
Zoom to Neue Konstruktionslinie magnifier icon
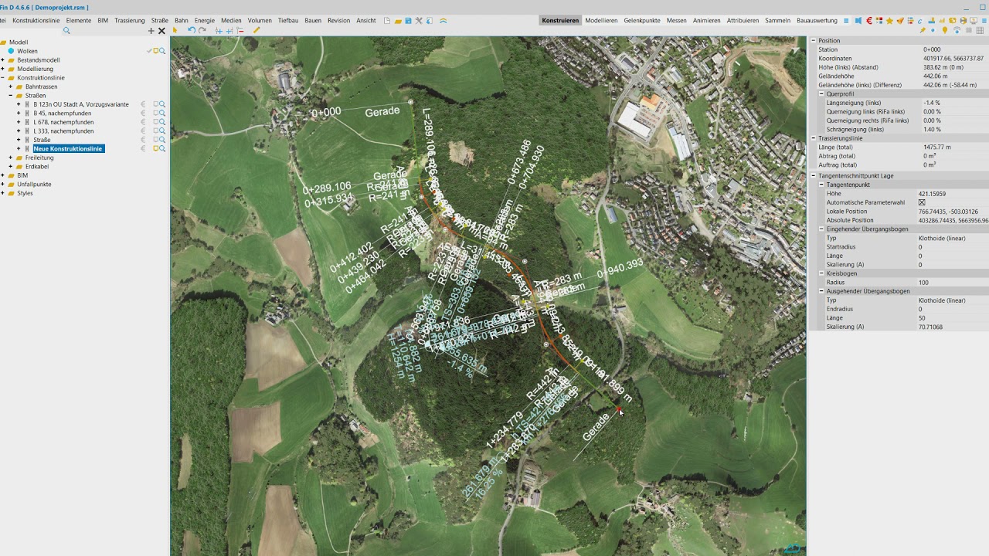(x=162, y=148)
